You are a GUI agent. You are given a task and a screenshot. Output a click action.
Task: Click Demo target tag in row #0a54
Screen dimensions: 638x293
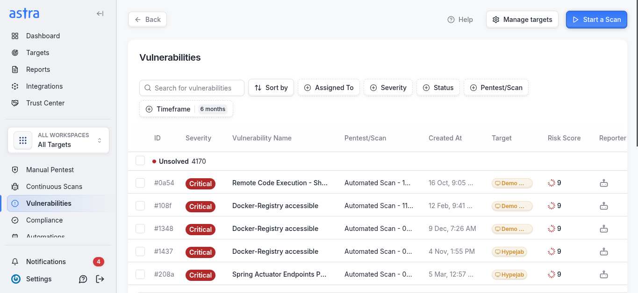[x=512, y=183]
